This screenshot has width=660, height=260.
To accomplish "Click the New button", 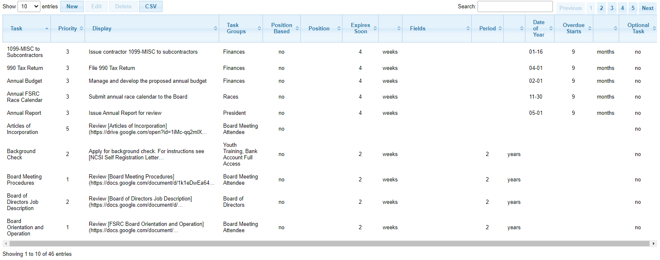I will 72,6.
